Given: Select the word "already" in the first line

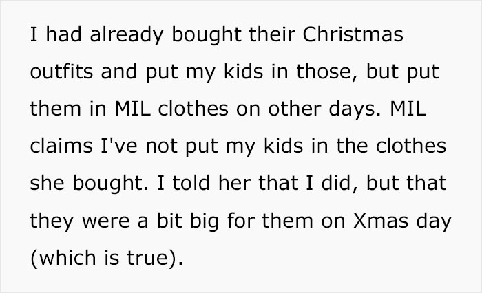Looking at the screenshot, I should pyautogui.click(x=127, y=34).
